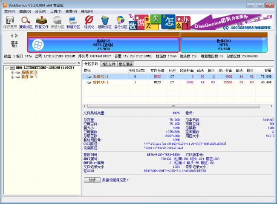Expand the 系统(C:) tree node

point(12,72)
